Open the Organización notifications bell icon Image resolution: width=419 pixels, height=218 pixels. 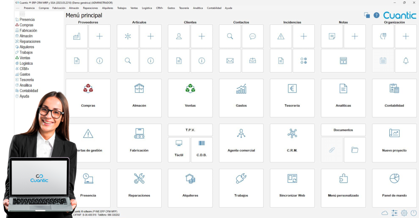pyautogui.click(x=406, y=61)
